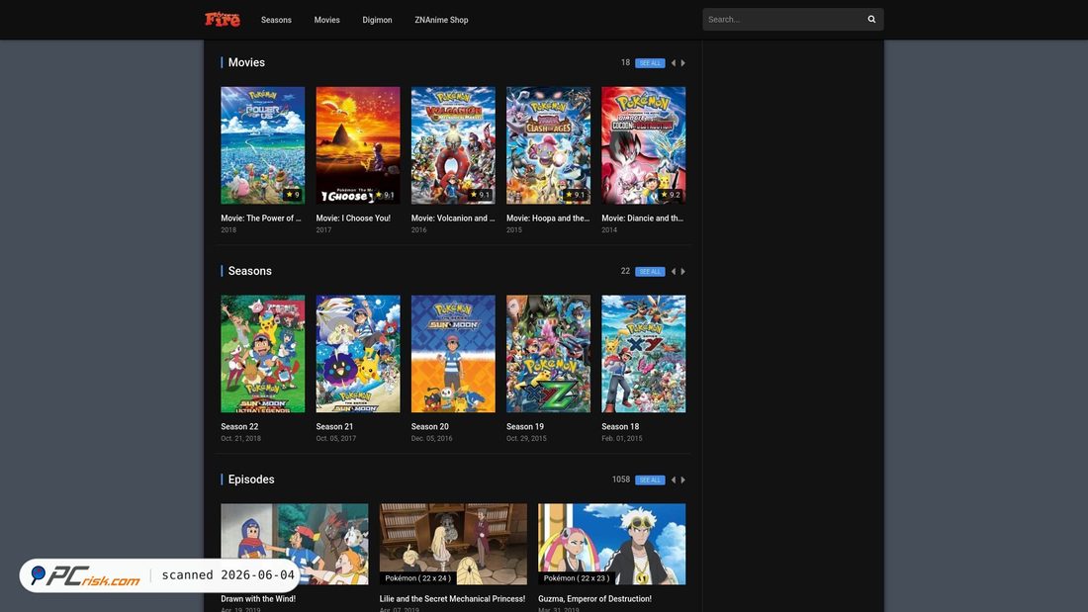Screen dimensions: 1088x612
Task: Open Pokémon (22 x 24) episode thumbnail
Action: click(453, 544)
